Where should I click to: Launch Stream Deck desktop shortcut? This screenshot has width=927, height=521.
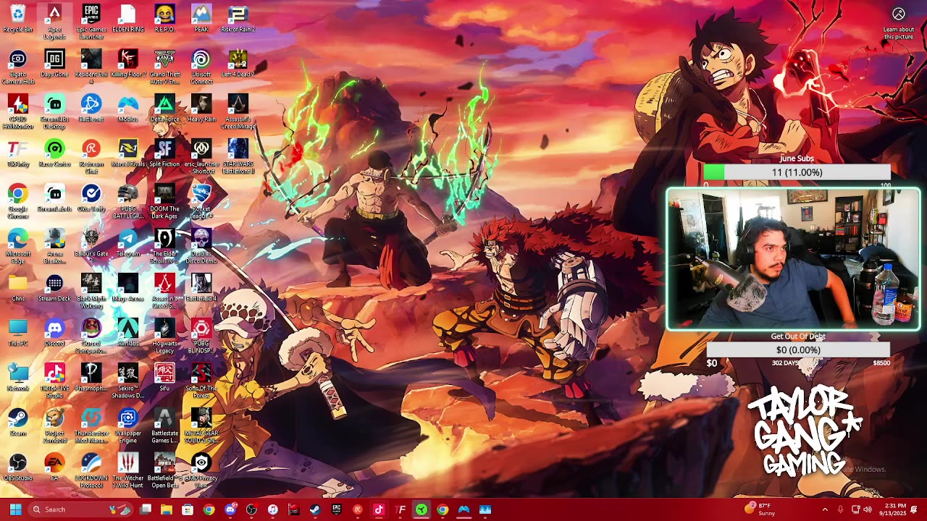pos(54,289)
